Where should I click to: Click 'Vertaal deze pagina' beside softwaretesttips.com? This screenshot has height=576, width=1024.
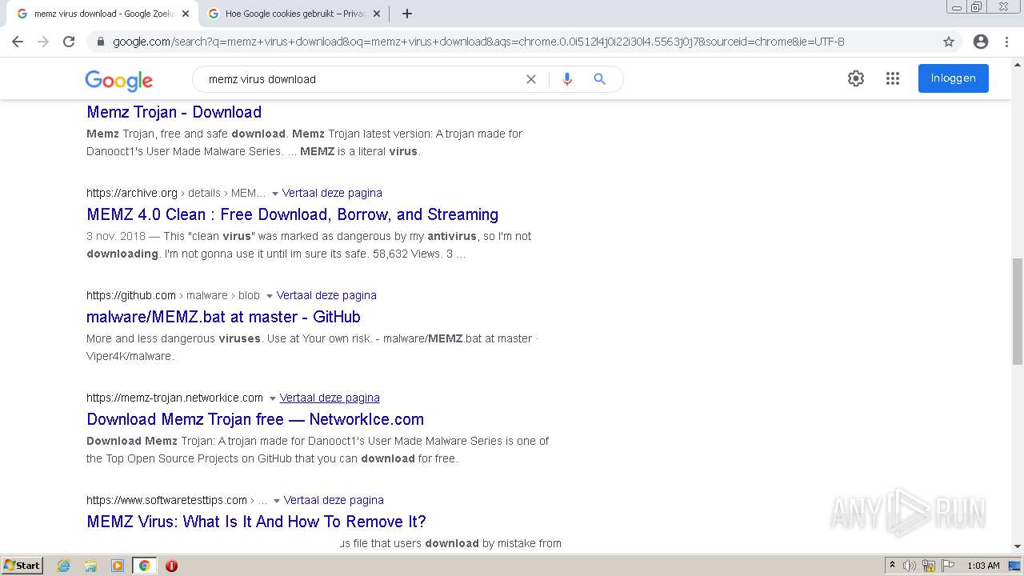coord(334,500)
